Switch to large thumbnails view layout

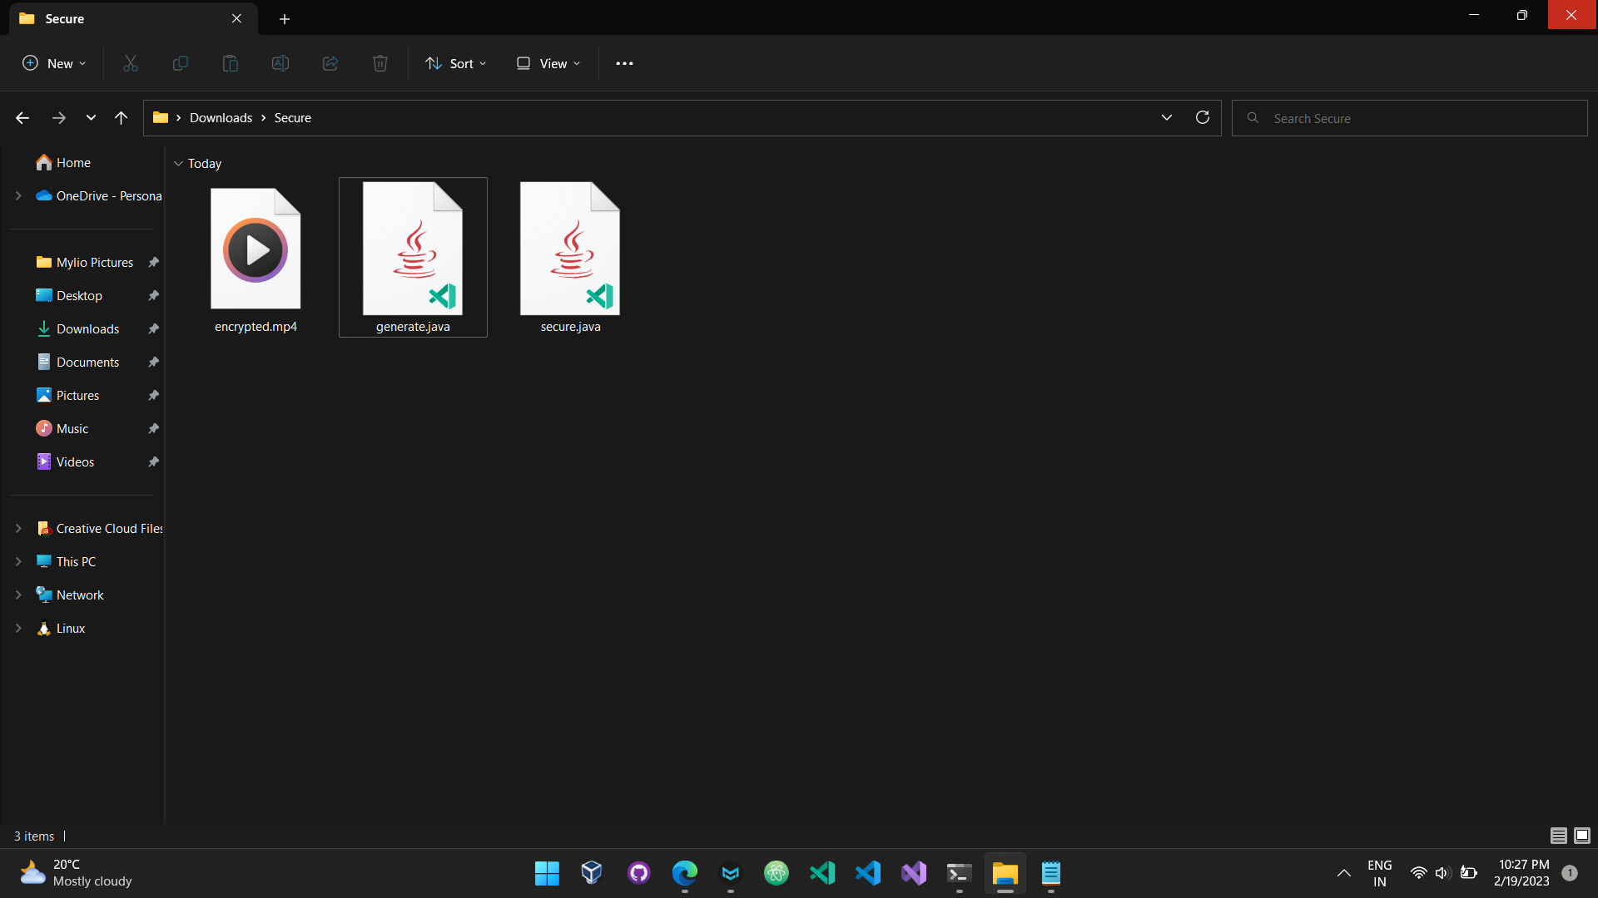[1582, 836]
